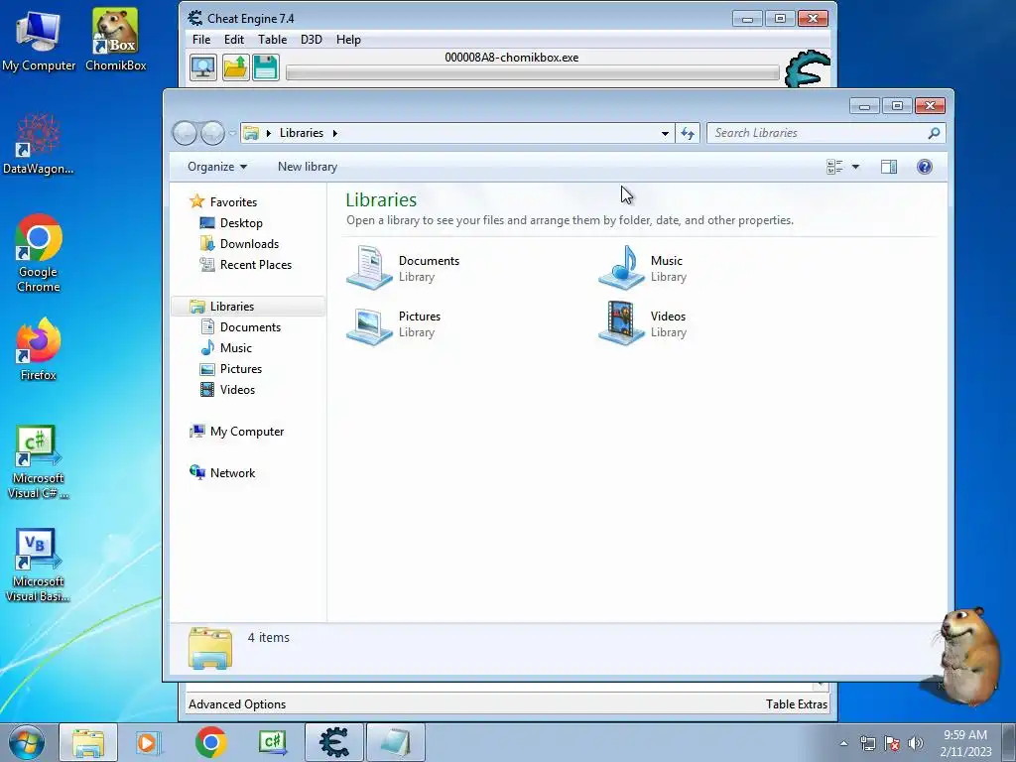This screenshot has height=762, width=1016.
Task: Click the Cheat Engine logo at toolbar right
Action: pos(808,69)
